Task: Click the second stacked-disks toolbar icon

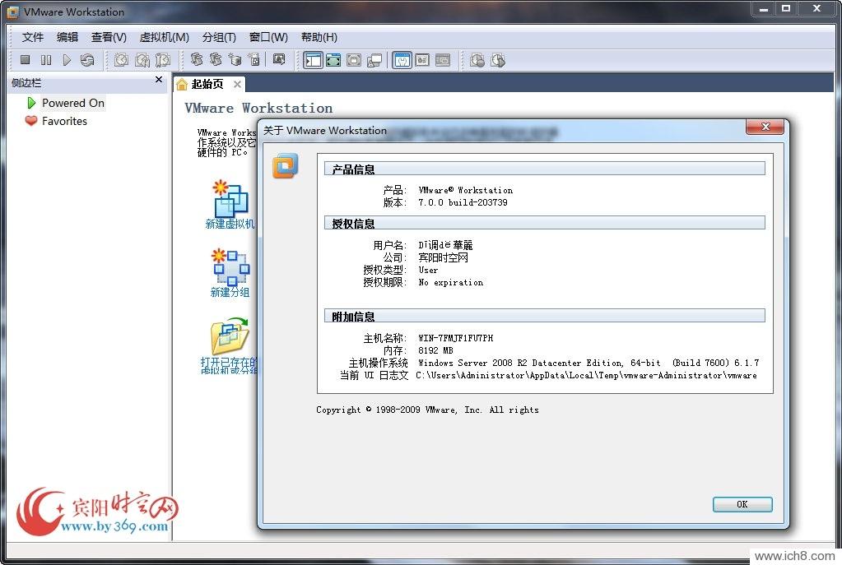Action: pos(216,59)
